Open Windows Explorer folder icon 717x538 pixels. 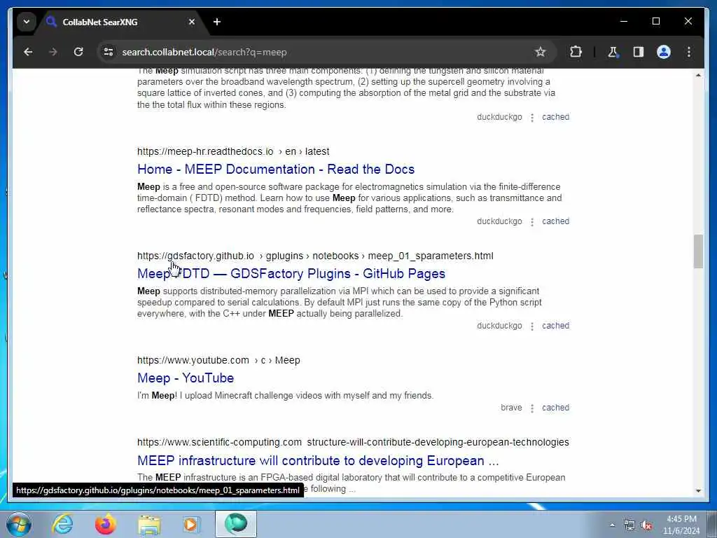click(149, 524)
